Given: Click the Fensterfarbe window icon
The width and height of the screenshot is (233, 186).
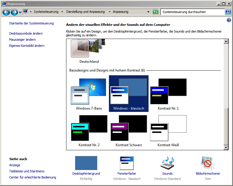Looking at the screenshot, I should (127, 163).
